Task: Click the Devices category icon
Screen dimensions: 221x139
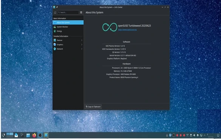Action: pos(55,40)
